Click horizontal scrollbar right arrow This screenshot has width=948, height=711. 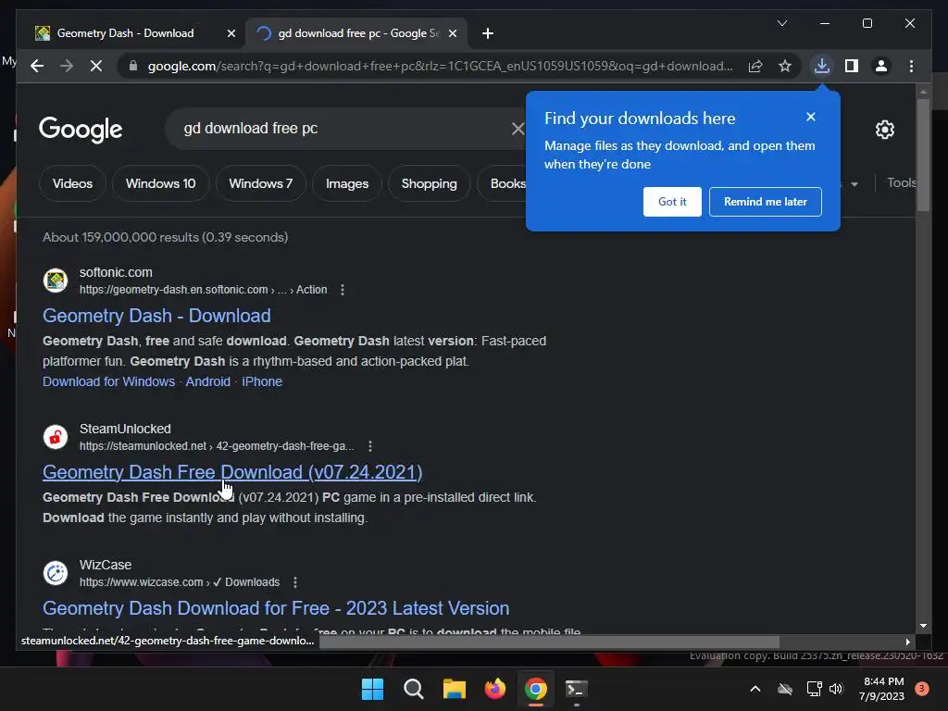907,642
